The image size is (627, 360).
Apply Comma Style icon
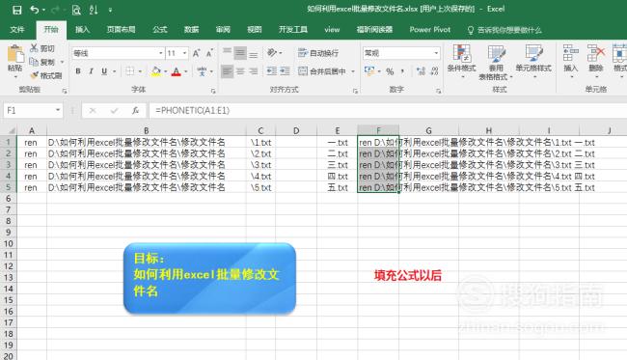402,71
